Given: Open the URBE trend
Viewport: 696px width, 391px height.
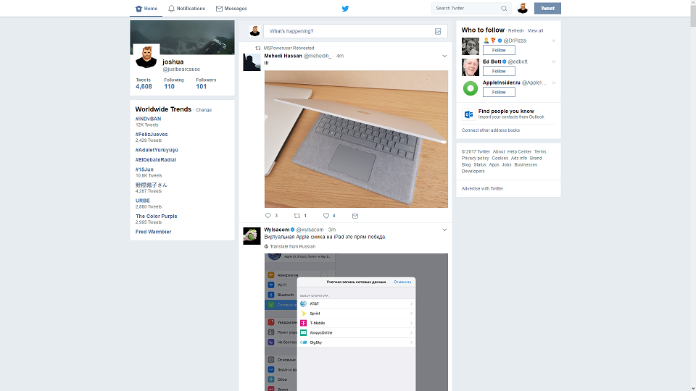Looking at the screenshot, I should (143, 201).
